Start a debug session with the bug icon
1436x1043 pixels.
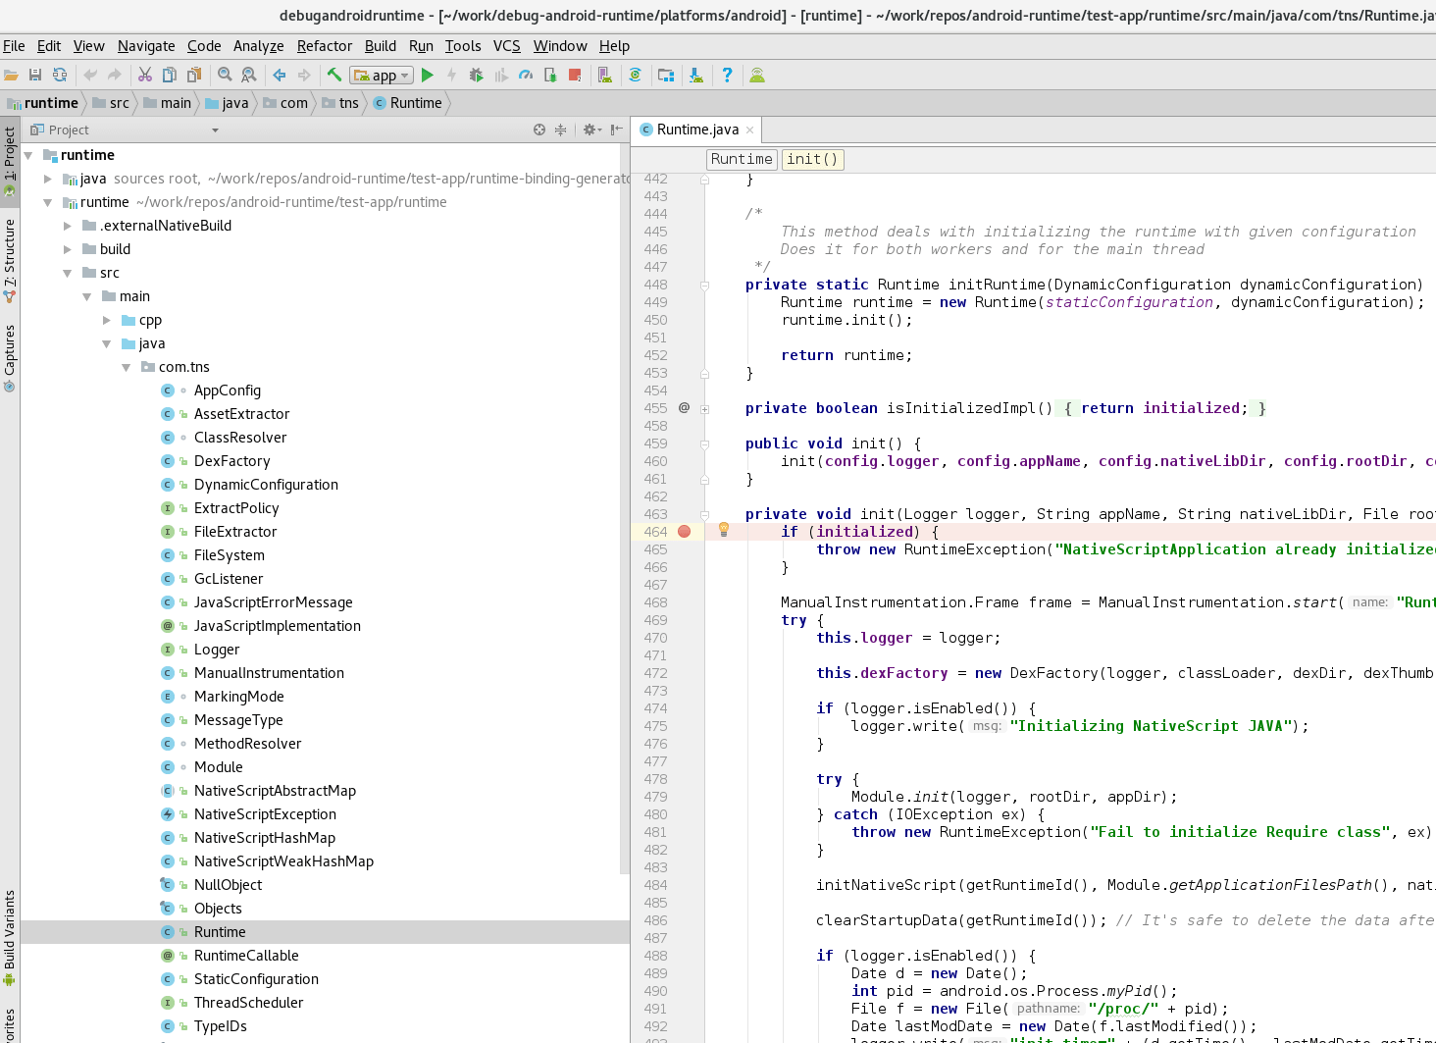478,75
